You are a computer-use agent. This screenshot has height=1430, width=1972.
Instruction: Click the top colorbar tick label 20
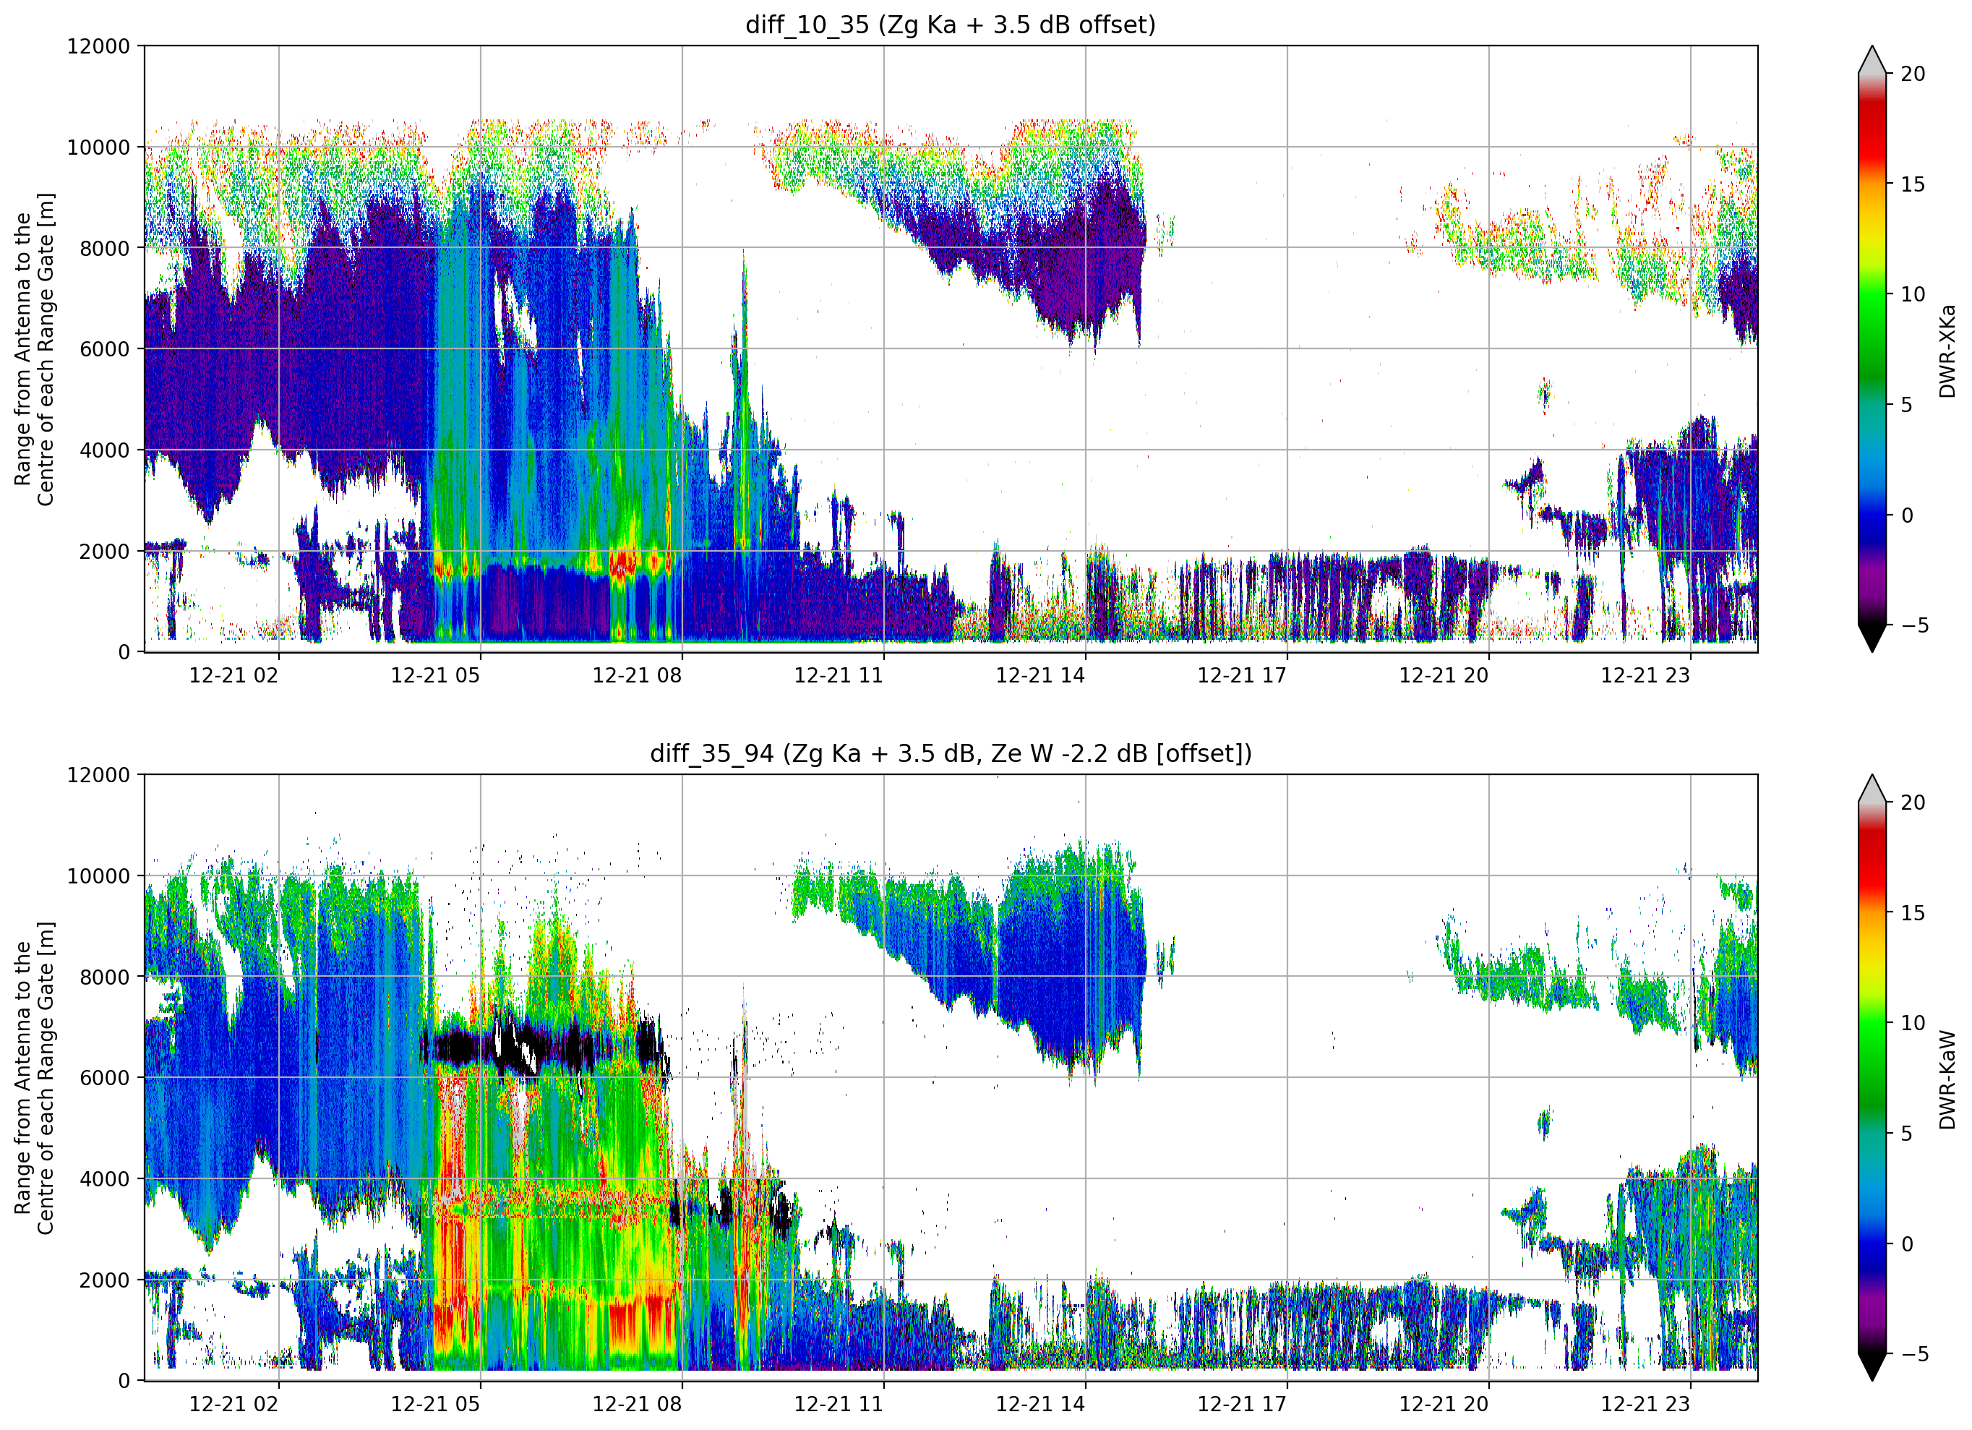1913,74
